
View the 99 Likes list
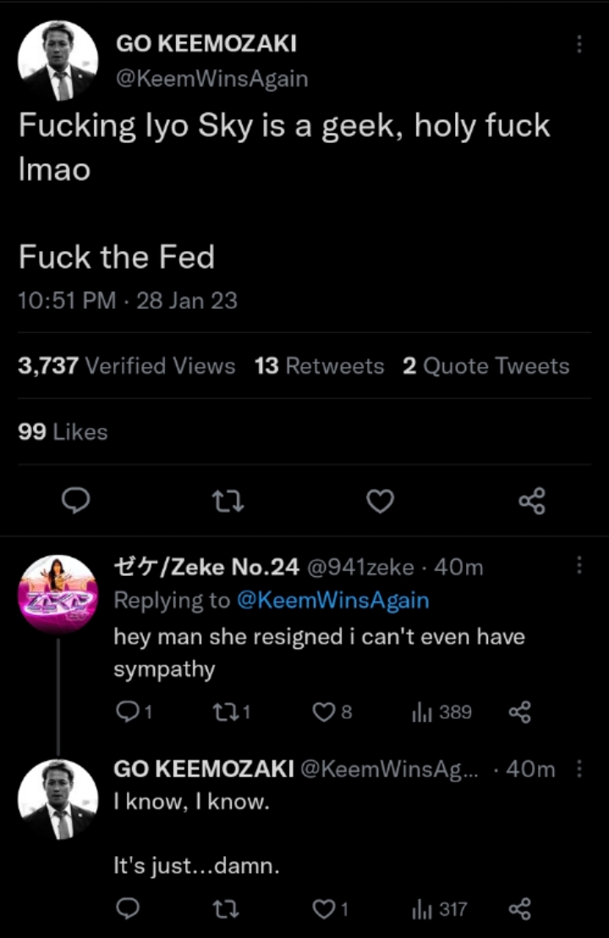63,432
